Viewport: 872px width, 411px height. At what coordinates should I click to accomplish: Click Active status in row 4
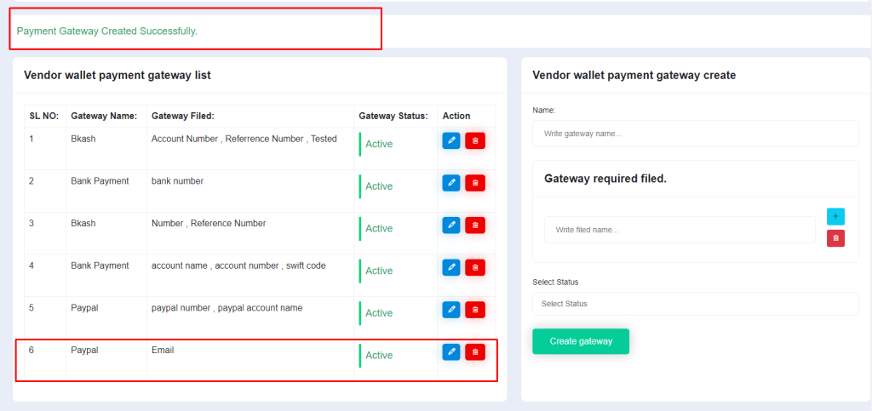tap(379, 271)
